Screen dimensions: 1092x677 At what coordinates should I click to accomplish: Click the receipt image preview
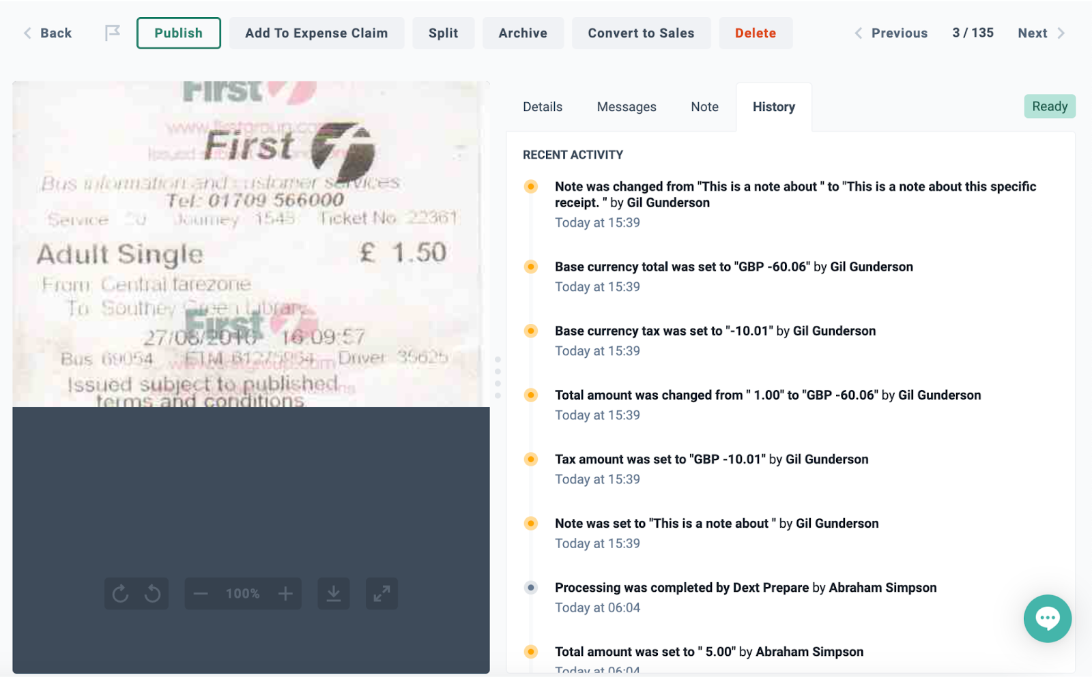pyautogui.click(x=251, y=244)
